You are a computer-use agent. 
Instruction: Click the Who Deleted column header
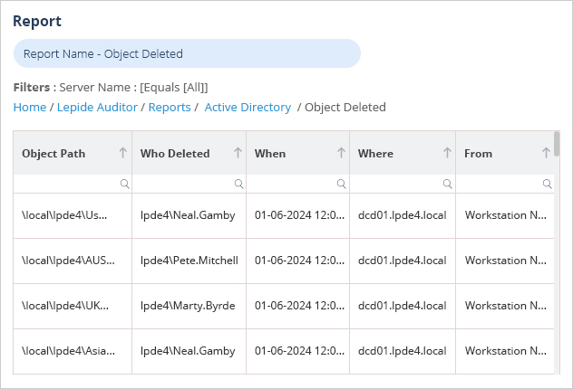point(189,153)
